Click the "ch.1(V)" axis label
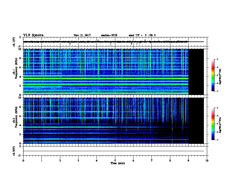233x180 pixels. [x=14, y=42]
